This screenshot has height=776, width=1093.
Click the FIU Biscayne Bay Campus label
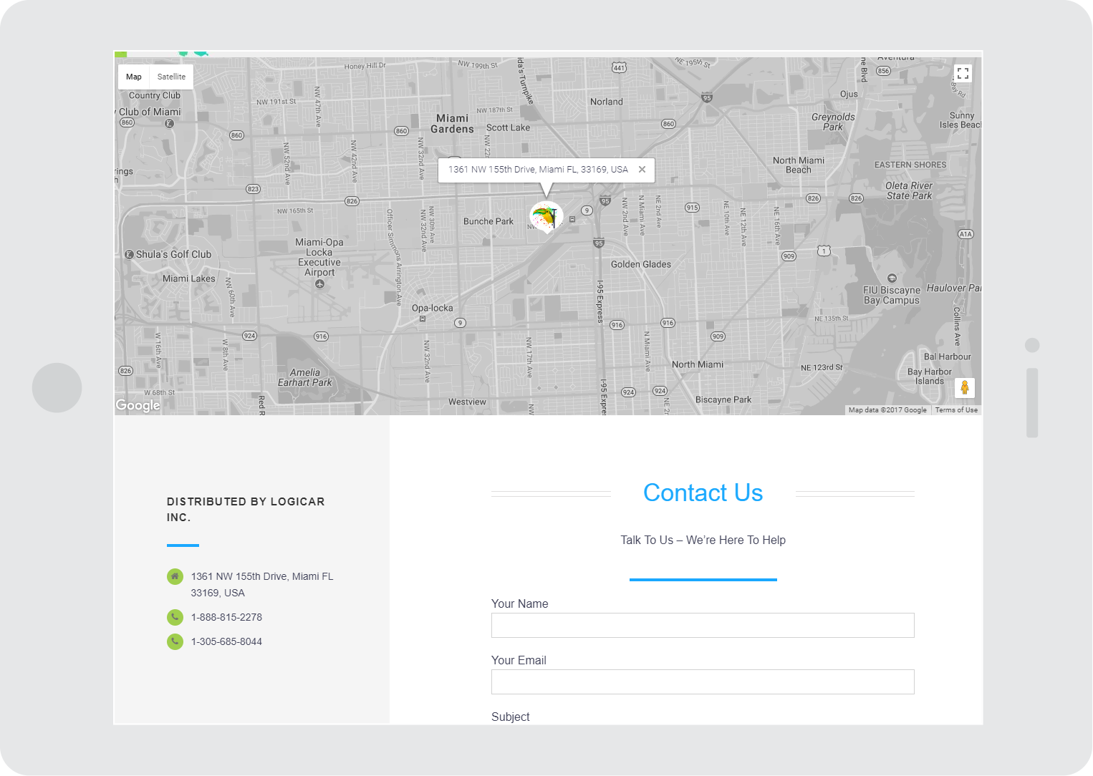click(892, 295)
